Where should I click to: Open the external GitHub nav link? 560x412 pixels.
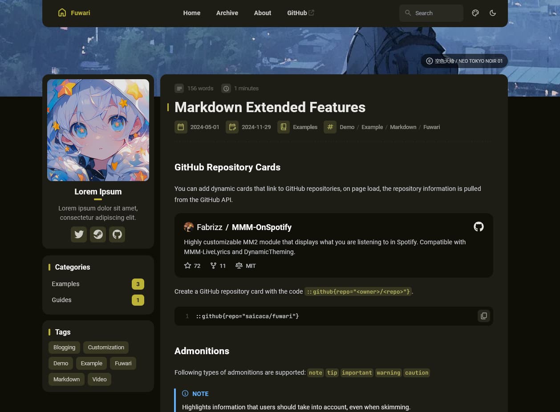click(x=300, y=13)
